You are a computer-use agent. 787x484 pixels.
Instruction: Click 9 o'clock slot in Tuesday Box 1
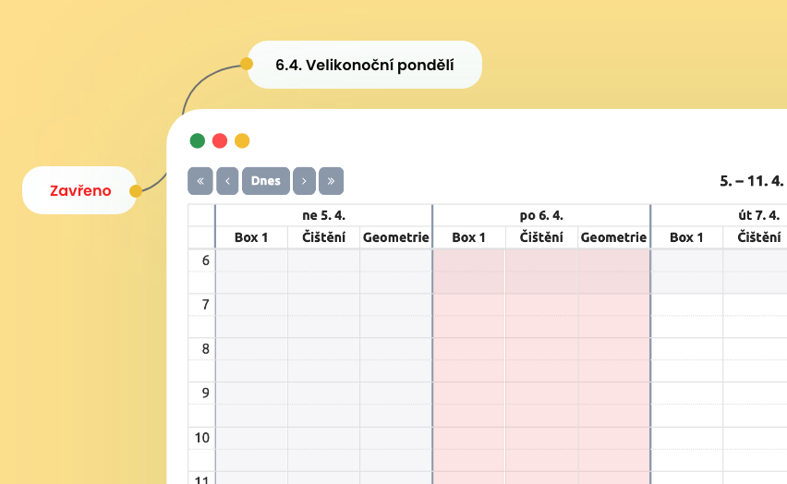(686, 393)
